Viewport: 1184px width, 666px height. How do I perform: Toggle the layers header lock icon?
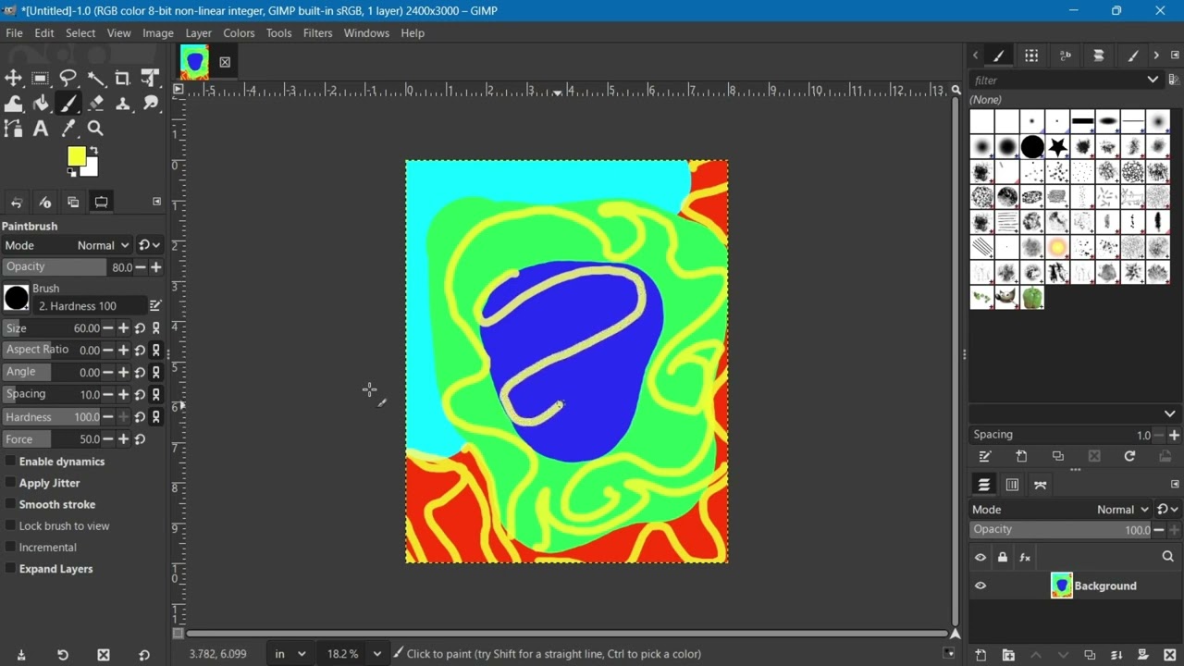(x=1003, y=557)
